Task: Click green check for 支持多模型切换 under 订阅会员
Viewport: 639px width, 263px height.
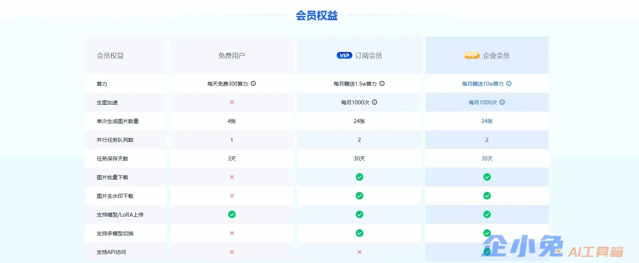Action: (x=360, y=233)
